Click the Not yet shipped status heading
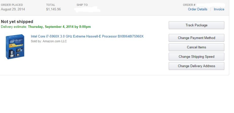The height and width of the screenshot is (113, 234). click(x=17, y=22)
